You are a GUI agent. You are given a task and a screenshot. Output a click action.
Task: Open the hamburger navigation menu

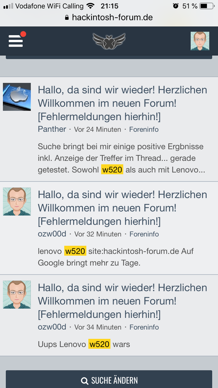pos(16,41)
